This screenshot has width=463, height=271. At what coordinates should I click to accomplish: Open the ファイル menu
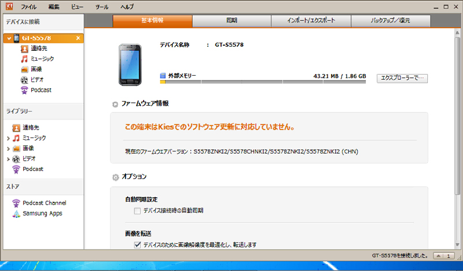tap(28, 6)
